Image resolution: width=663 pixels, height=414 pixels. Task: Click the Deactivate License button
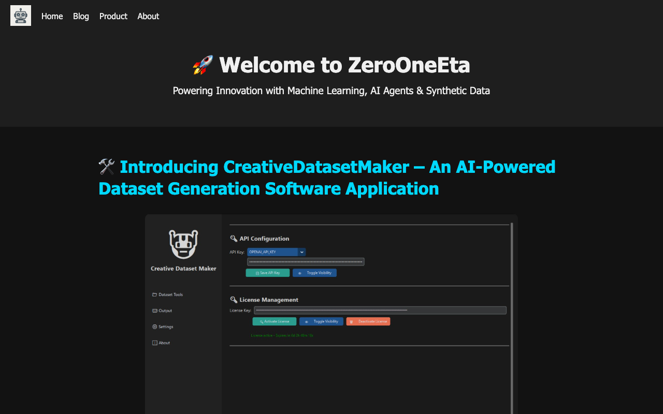click(368, 321)
